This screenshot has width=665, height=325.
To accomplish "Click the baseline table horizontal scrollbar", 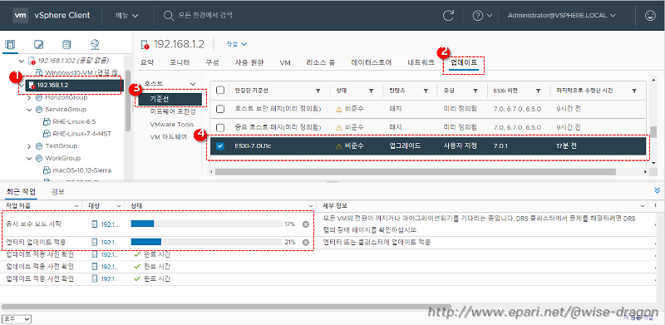I will coord(415,172).
